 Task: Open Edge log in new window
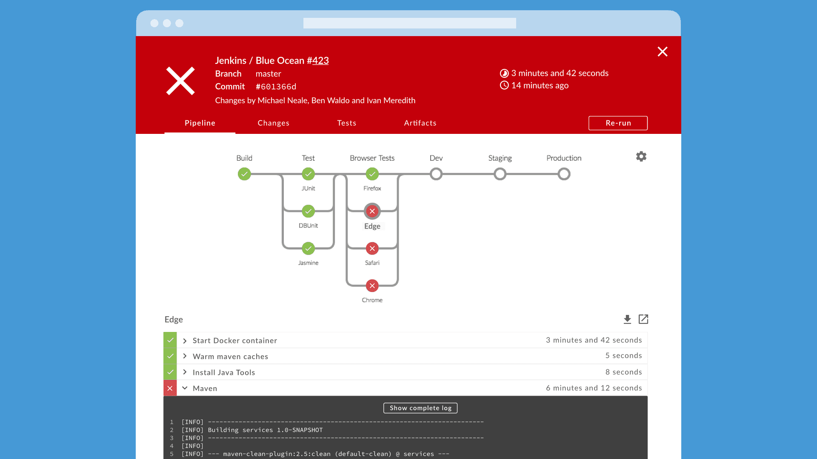pos(643,319)
